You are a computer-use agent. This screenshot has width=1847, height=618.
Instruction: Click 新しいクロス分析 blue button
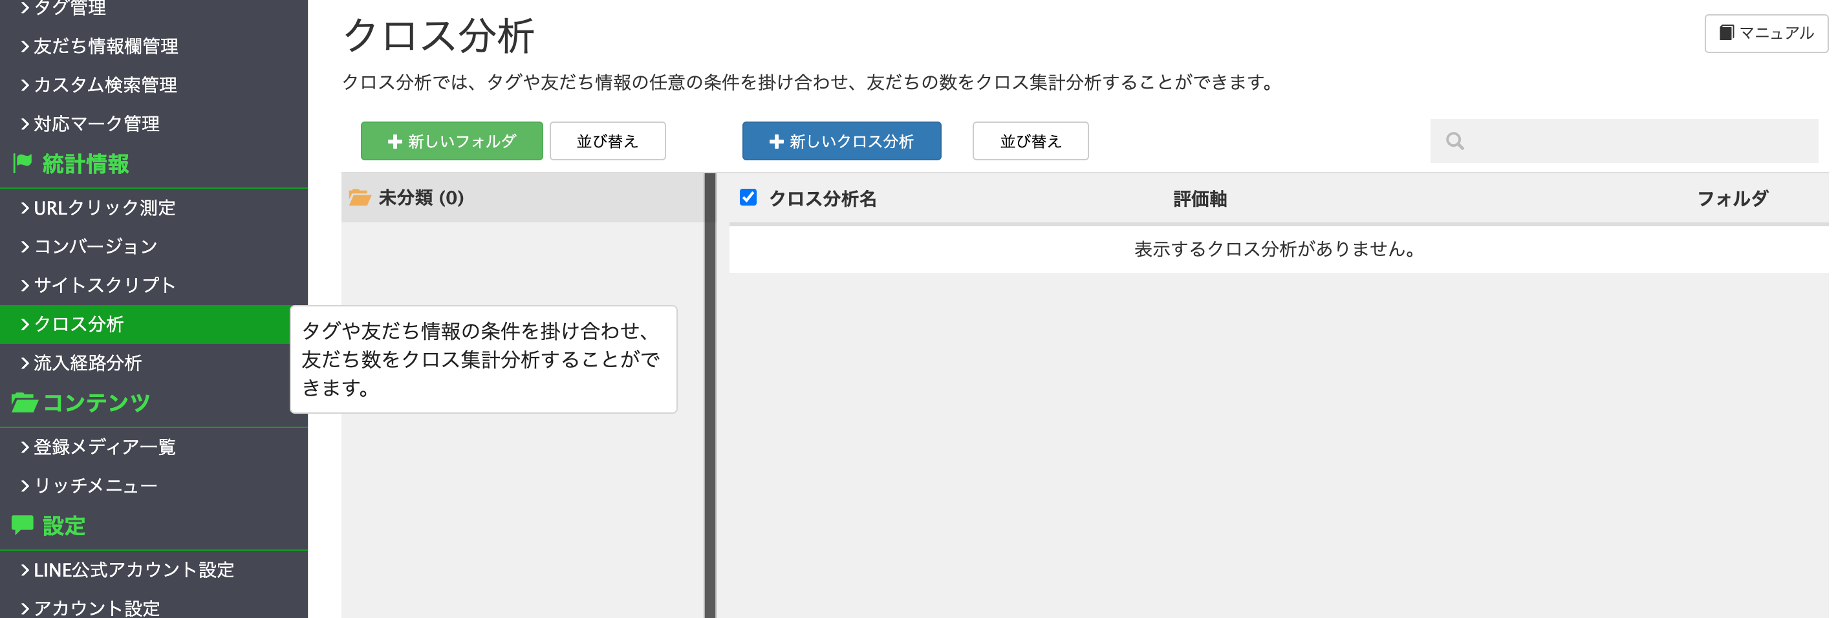[x=842, y=141]
